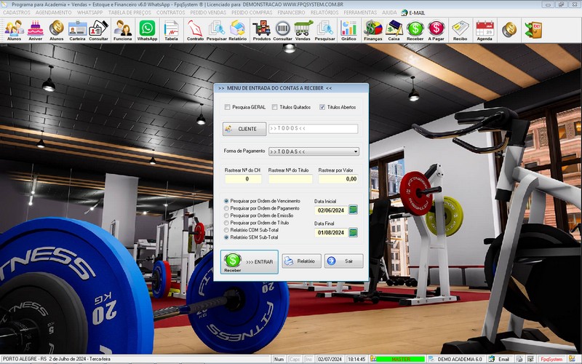
Task: Click the green Receber dollar icon in toolbar
Action: point(415,31)
